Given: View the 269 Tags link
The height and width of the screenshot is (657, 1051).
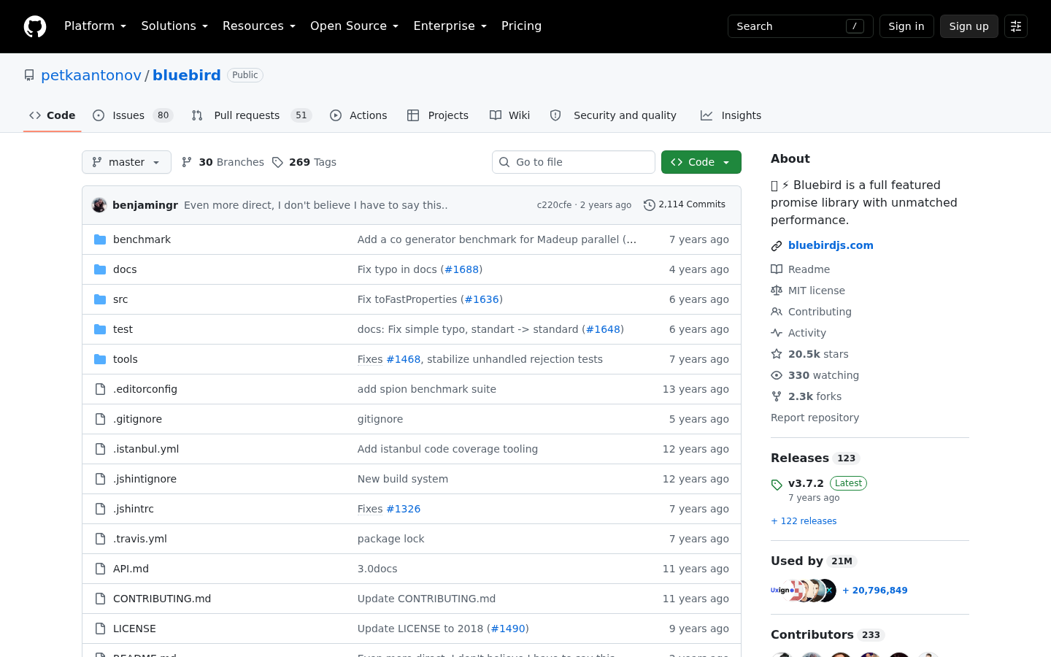Looking at the screenshot, I should (x=304, y=162).
